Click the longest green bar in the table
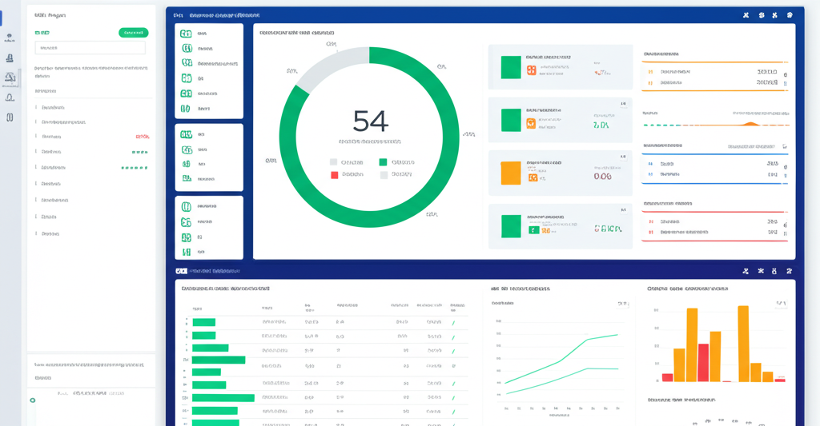820x426 pixels. click(223, 398)
